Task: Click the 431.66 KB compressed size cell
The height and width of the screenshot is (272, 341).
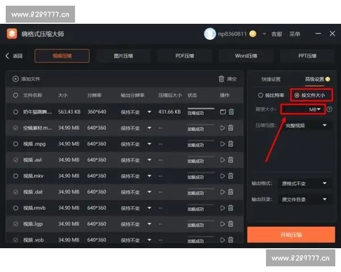Action: click(169, 112)
